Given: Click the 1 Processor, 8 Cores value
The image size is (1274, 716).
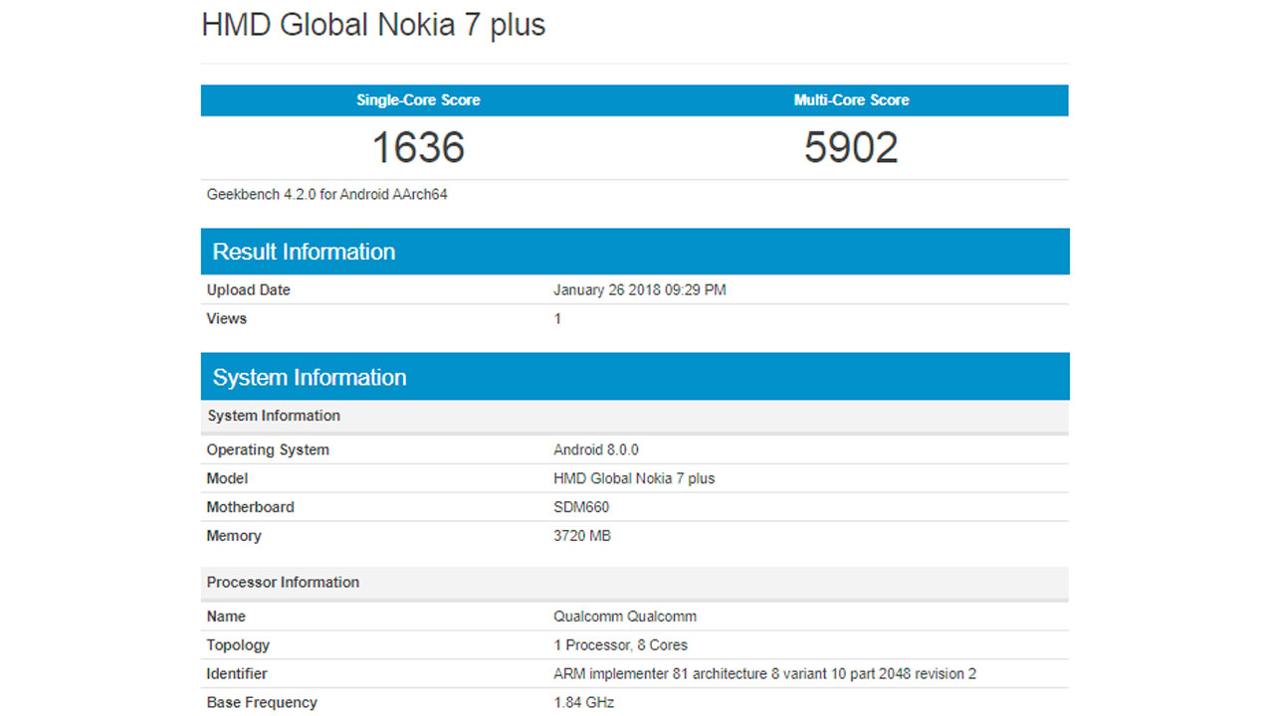Looking at the screenshot, I should point(620,645).
